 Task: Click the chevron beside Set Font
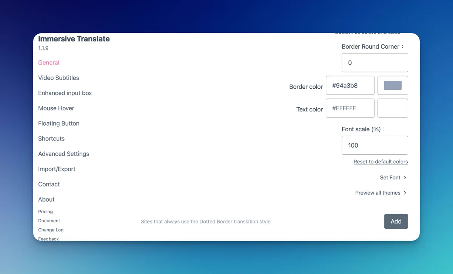pos(405,177)
